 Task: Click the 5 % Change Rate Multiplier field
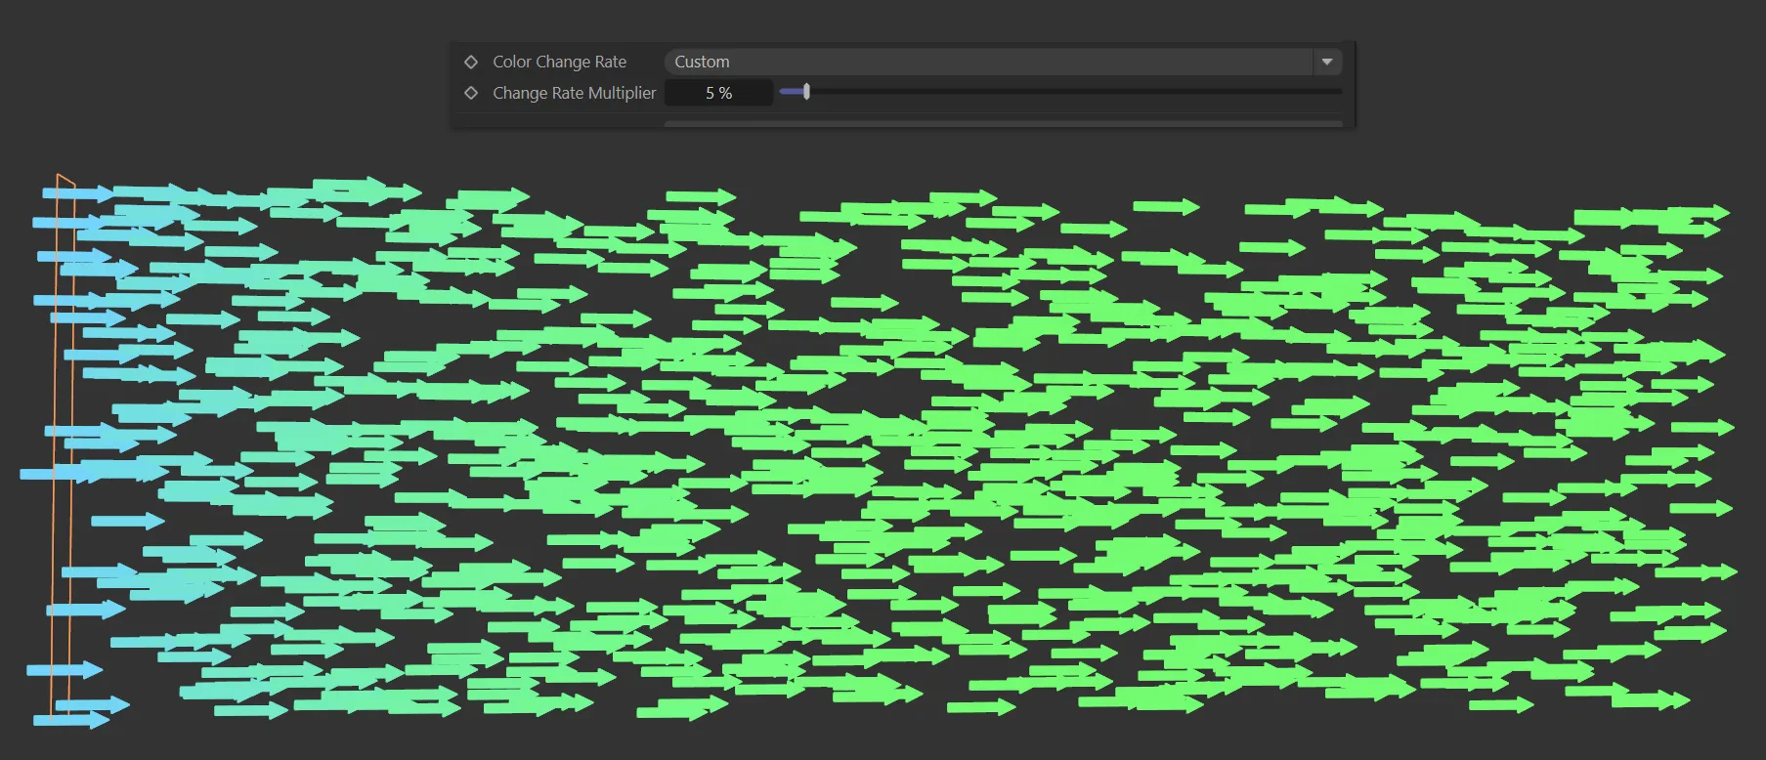click(718, 93)
